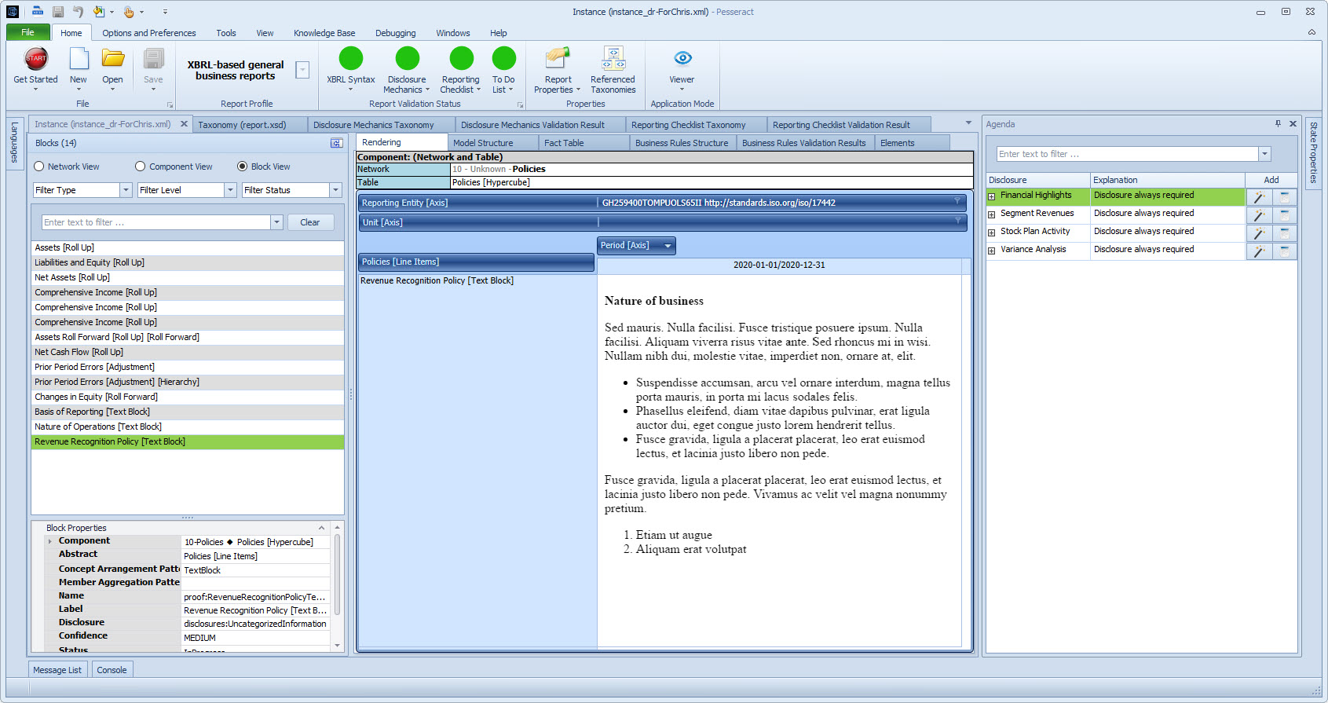Expand Variance Analysis disclosure
The image size is (1328, 703).
click(992, 251)
